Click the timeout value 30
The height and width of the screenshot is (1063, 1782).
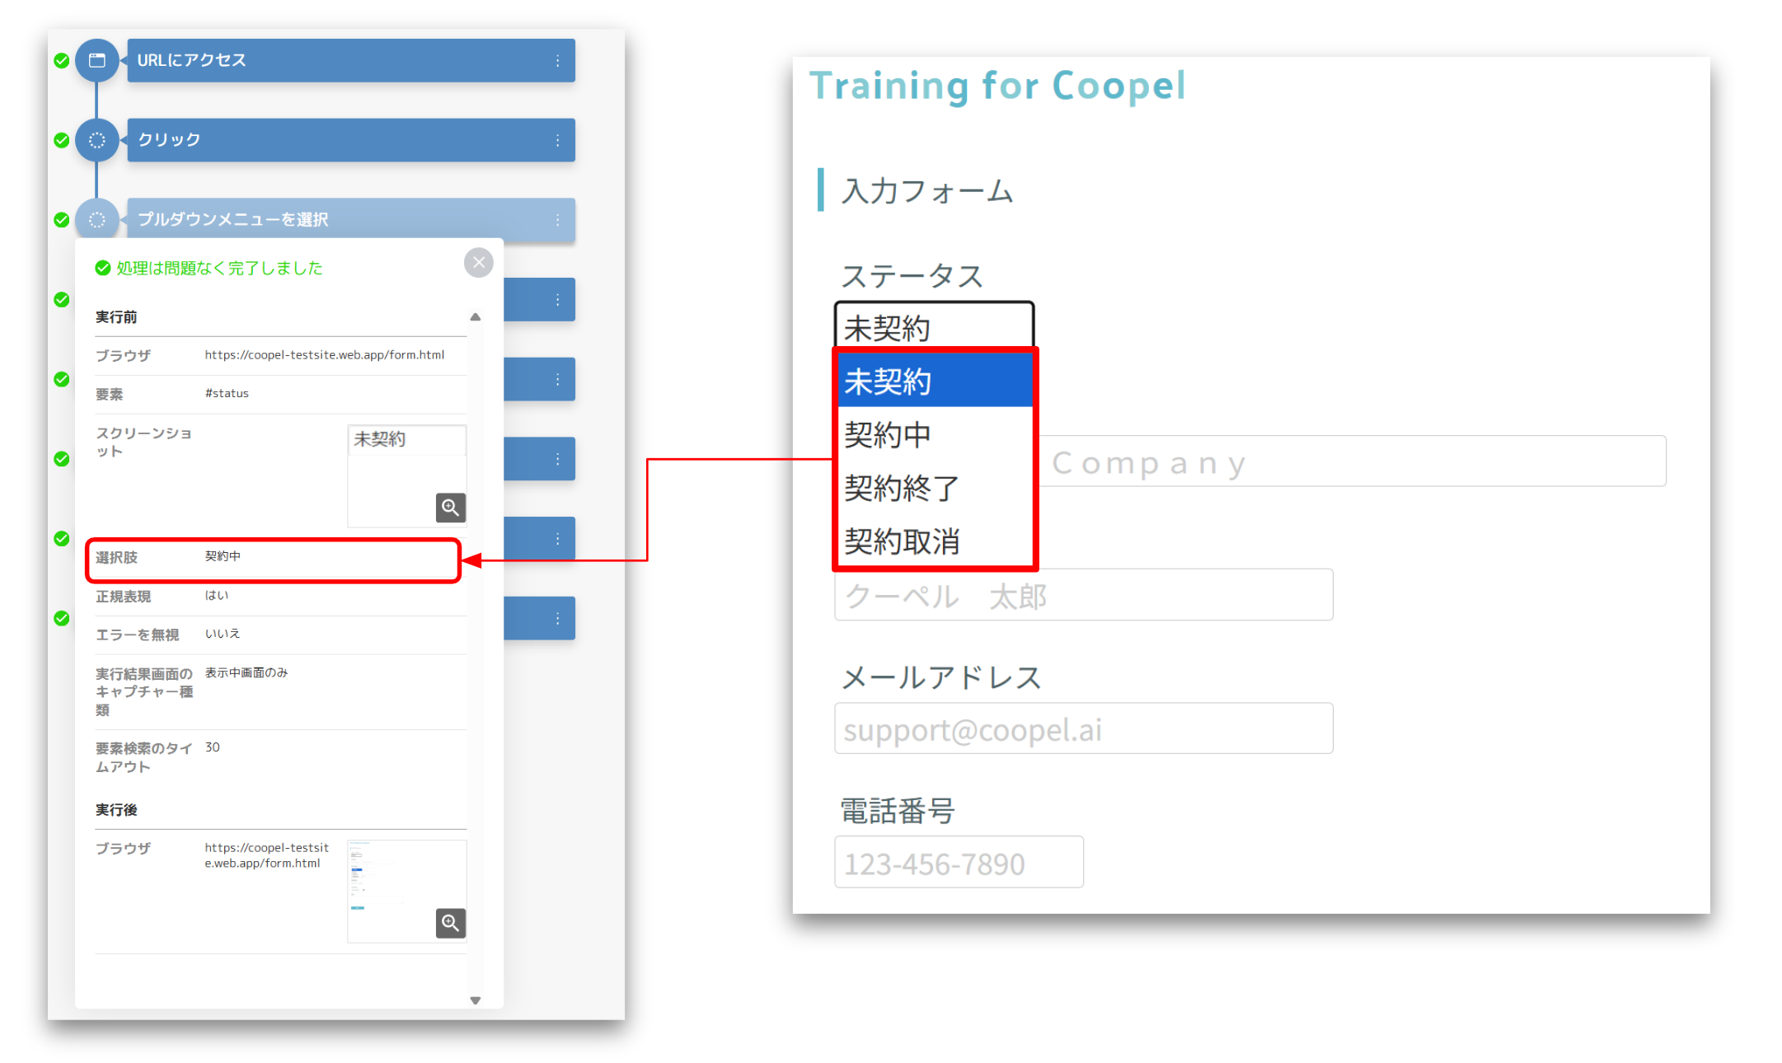(x=213, y=747)
